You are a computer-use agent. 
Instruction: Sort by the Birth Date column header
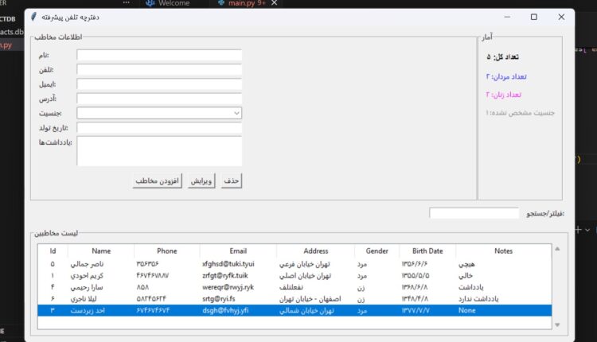pyautogui.click(x=427, y=251)
